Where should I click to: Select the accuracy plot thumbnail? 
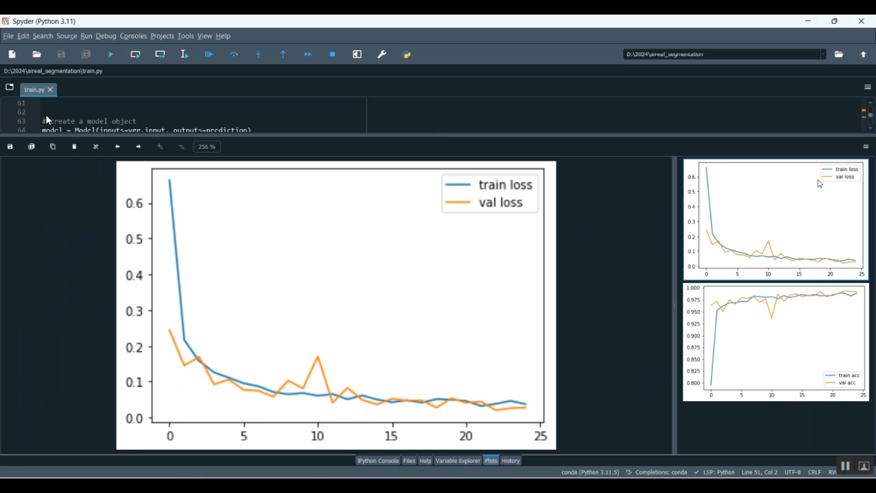click(x=776, y=342)
